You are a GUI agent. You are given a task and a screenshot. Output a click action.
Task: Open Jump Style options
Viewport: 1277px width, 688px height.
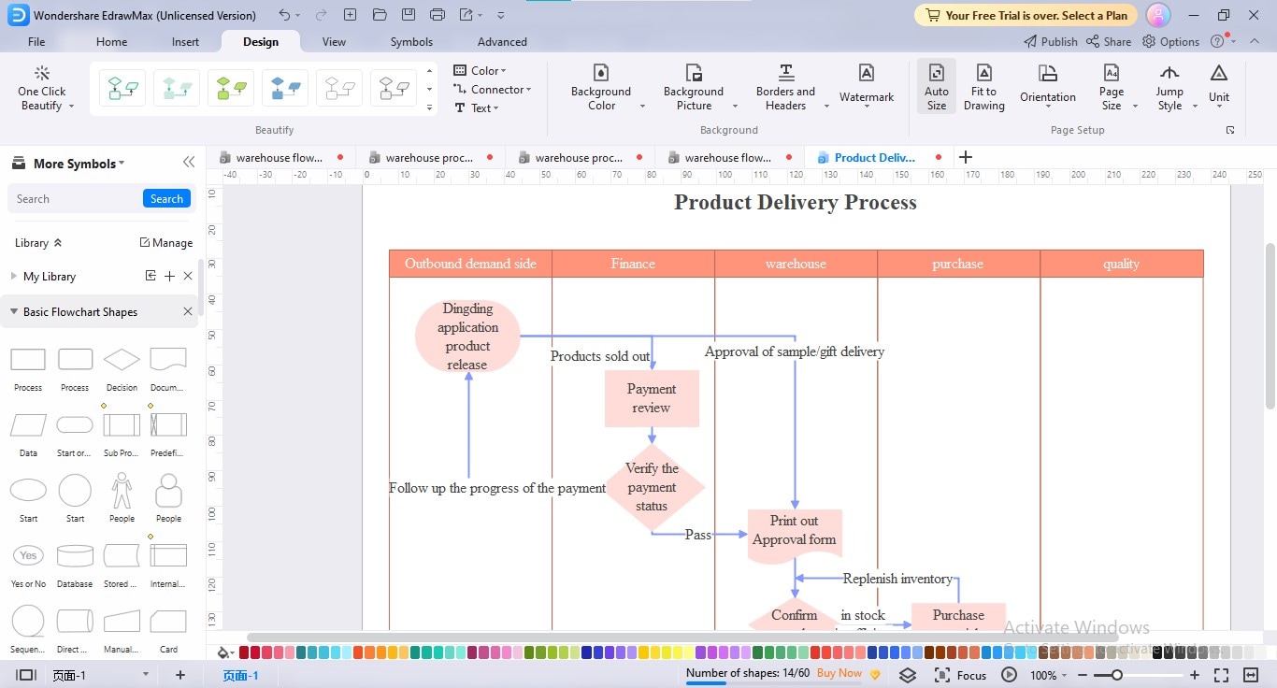pos(1169,88)
